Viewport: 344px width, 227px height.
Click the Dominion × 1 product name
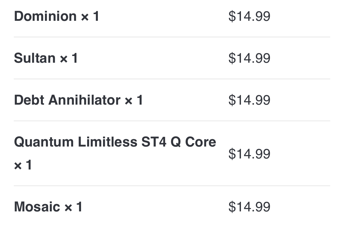click(56, 16)
